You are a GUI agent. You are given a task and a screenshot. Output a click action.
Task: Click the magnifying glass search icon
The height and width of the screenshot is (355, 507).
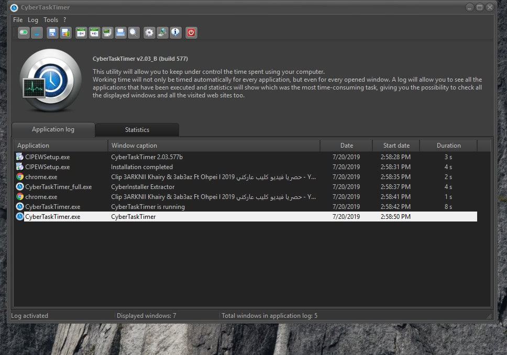point(134,32)
